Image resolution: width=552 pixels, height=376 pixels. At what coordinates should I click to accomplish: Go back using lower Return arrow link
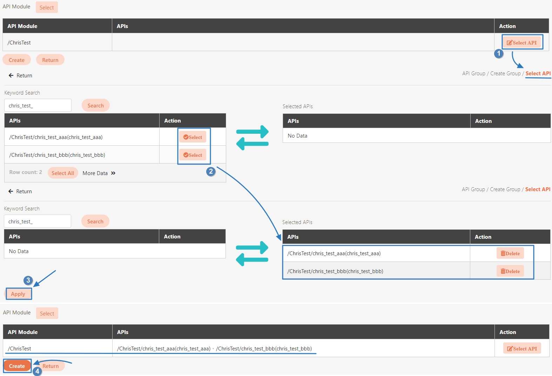tap(20, 192)
